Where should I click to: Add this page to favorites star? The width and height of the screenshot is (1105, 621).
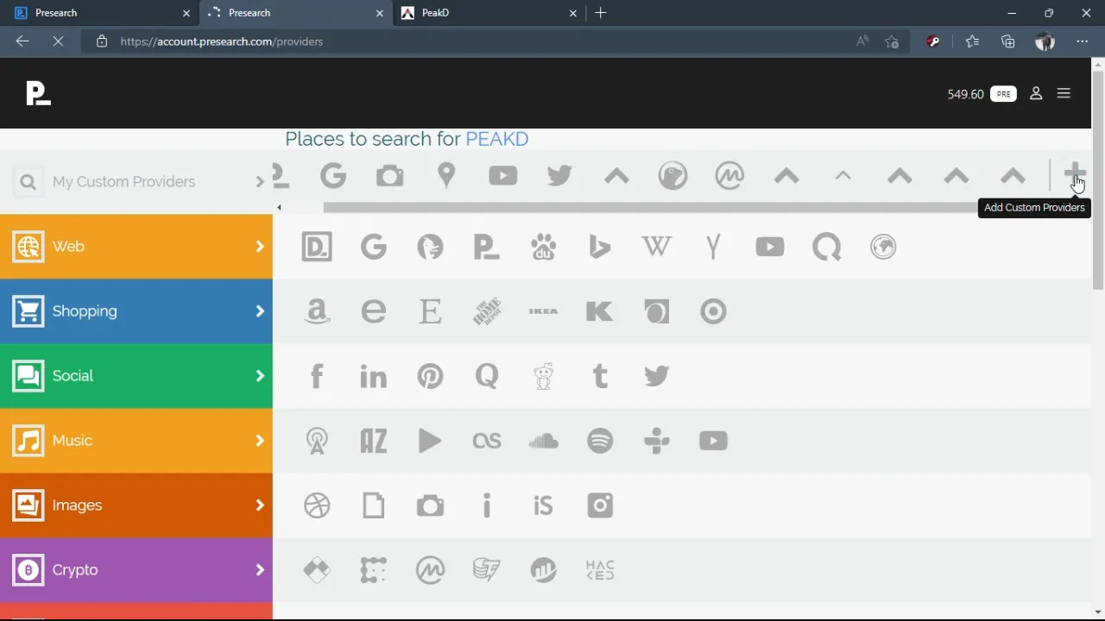tap(892, 41)
